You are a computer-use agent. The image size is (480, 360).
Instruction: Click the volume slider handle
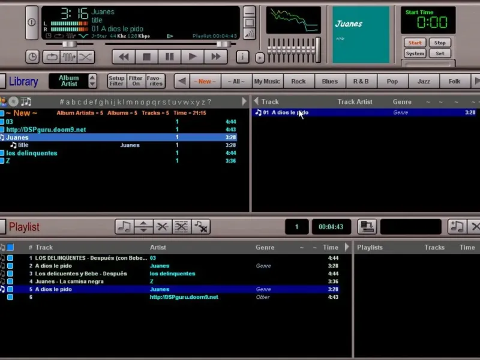(x=69, y=44)
